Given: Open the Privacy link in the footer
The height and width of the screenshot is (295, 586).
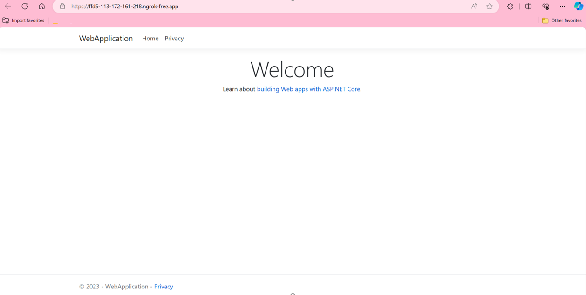Looking at the screenshot, I should pos(164,287).
